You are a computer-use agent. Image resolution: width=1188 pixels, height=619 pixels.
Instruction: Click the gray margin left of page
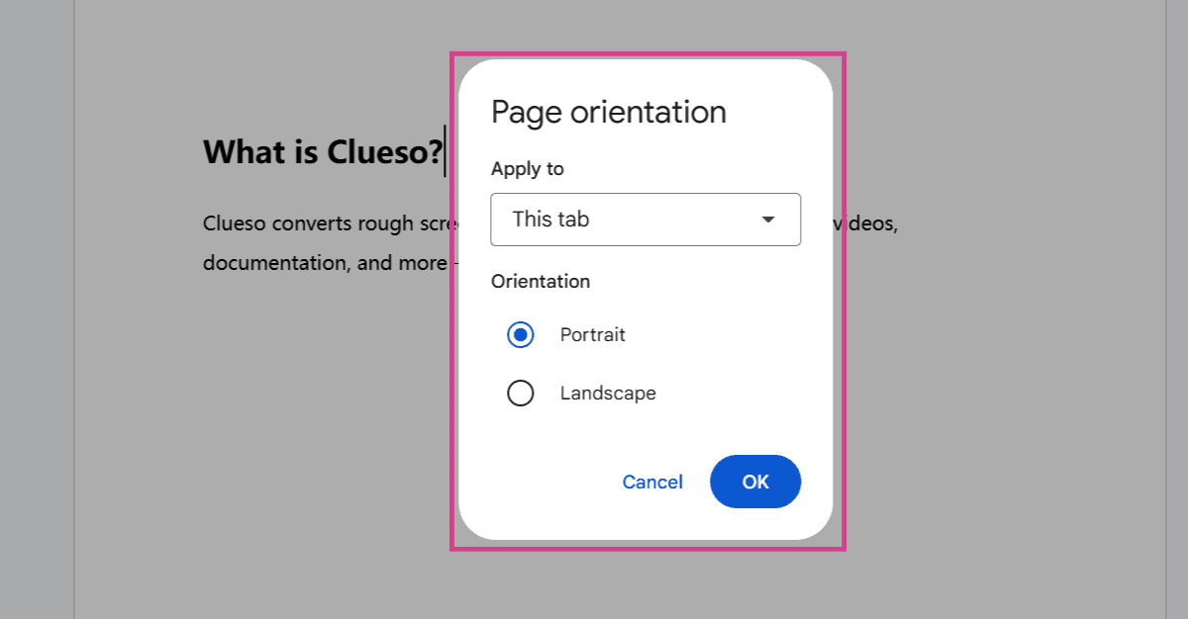[x=37, y=309]
